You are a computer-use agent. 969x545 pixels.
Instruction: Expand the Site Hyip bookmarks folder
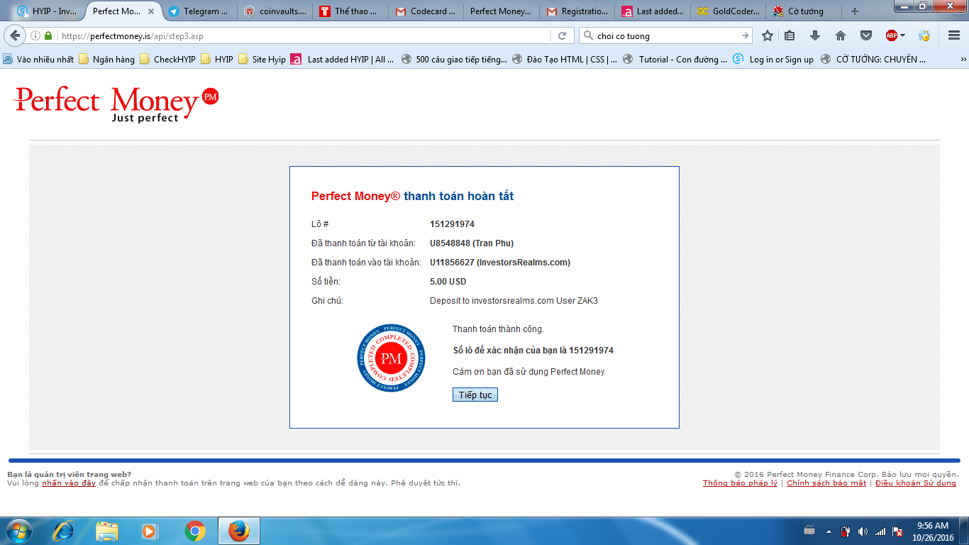pyautogui.click(x=262, y=60)
